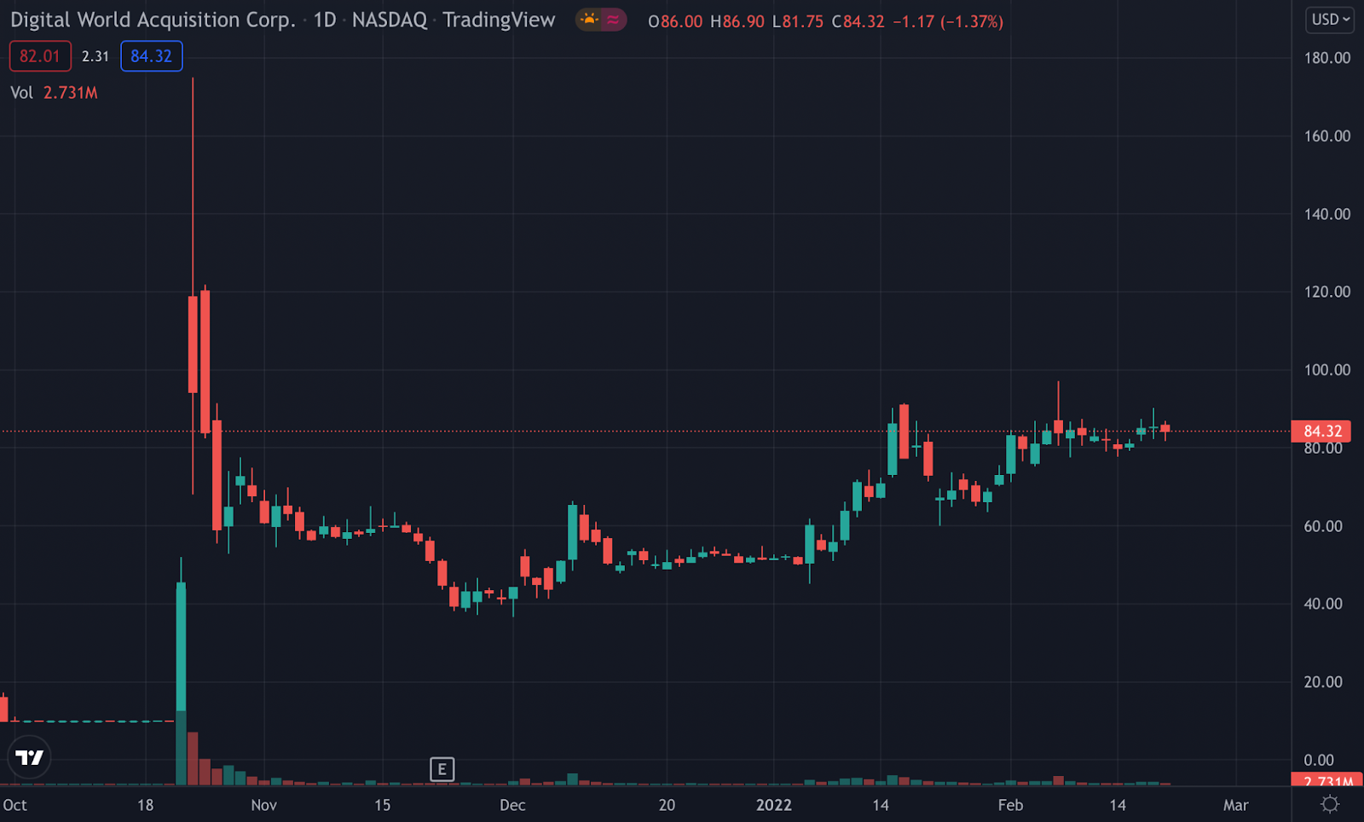Click the blue 84.32 buy price box
Image resolution: width=1364 pixels, height=822 pixels.
pyautogui.click(x=152, y=56)
